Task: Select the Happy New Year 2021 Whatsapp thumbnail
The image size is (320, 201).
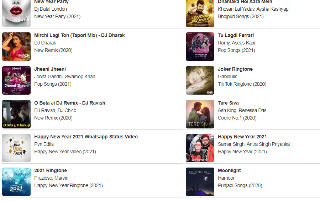Action: [16, 148]
